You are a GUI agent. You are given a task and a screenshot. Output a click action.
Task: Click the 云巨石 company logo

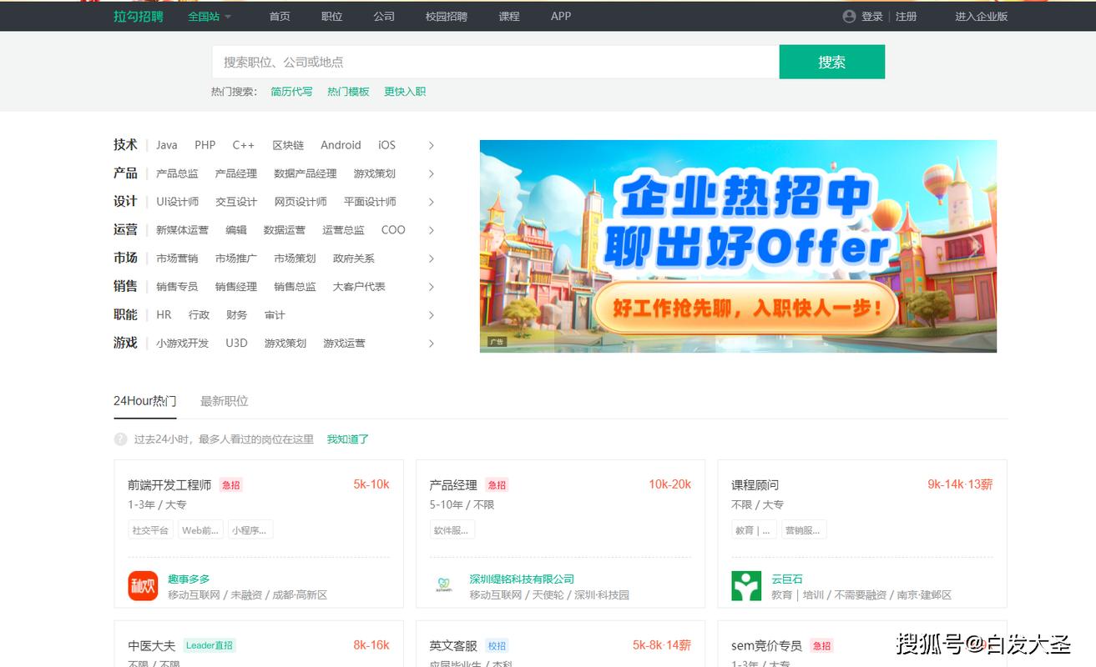[x=744, y=585]
